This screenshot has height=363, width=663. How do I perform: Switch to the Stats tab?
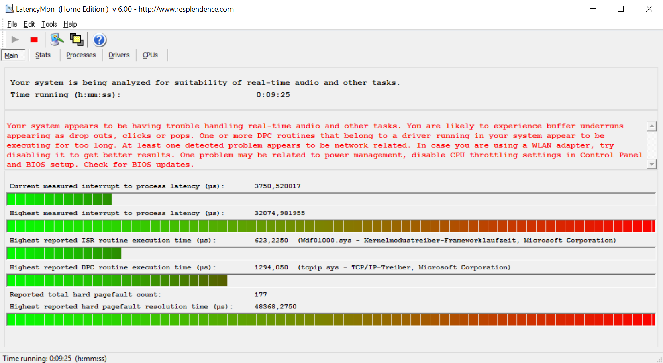point(43,55)
